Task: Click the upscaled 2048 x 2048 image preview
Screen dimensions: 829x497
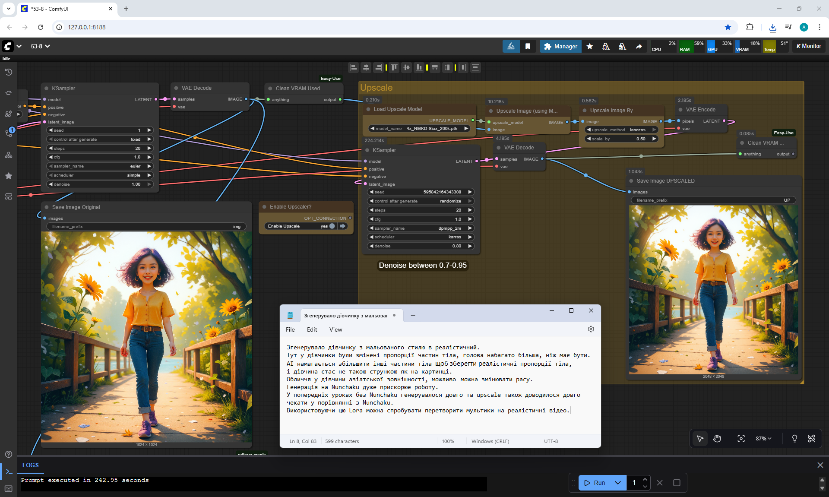Action: [713, 289]
